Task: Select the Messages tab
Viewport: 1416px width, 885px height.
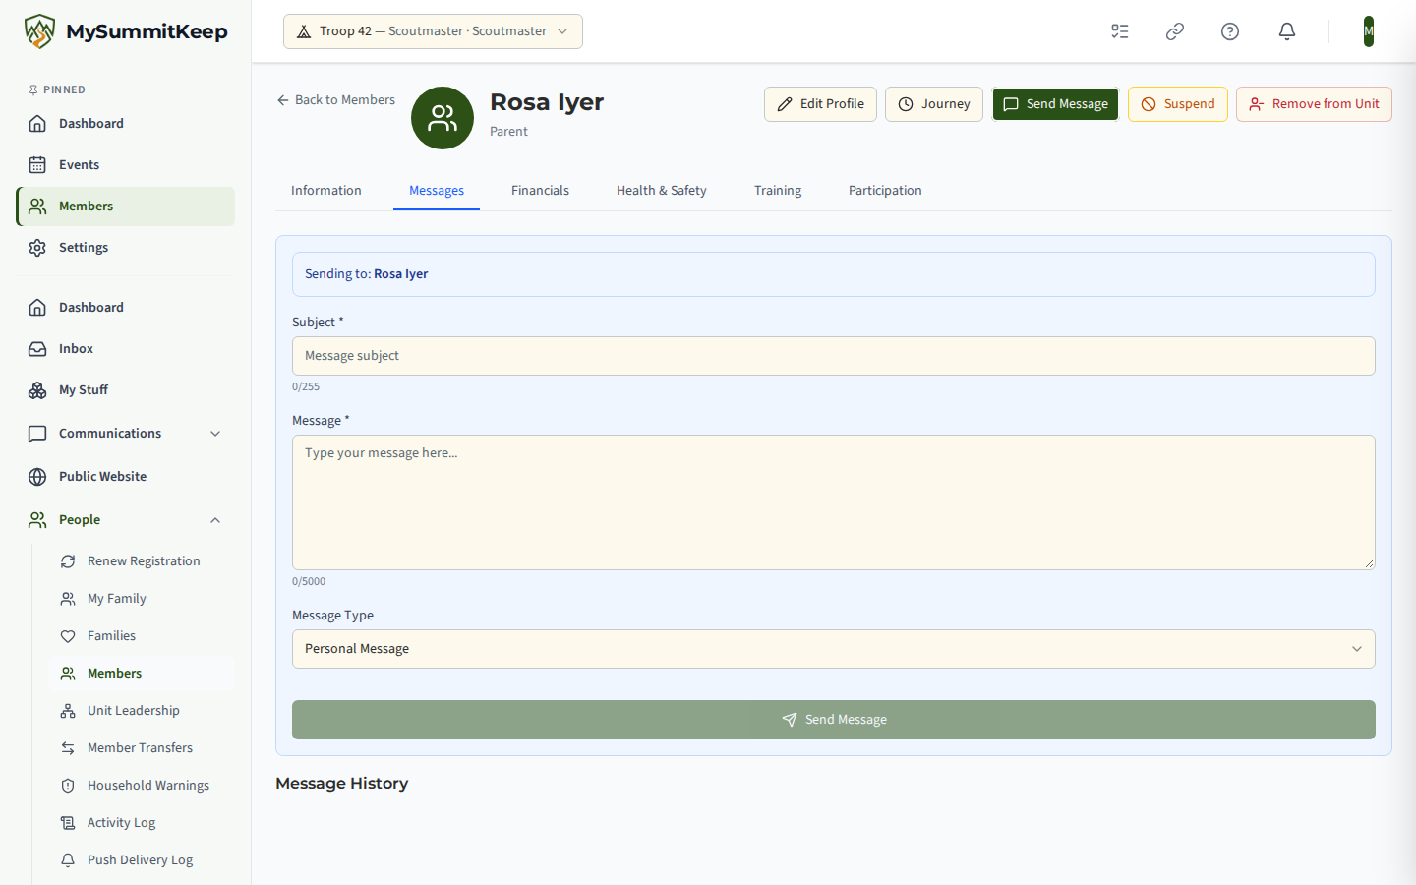Action: coord(437,191)
